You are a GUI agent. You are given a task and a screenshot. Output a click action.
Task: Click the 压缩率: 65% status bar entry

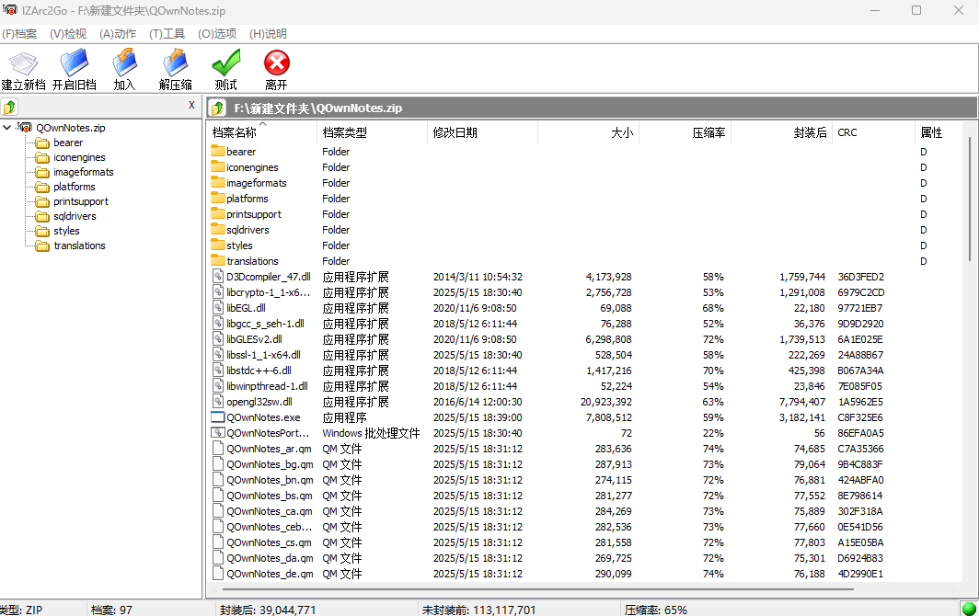[x=655, y=610]
